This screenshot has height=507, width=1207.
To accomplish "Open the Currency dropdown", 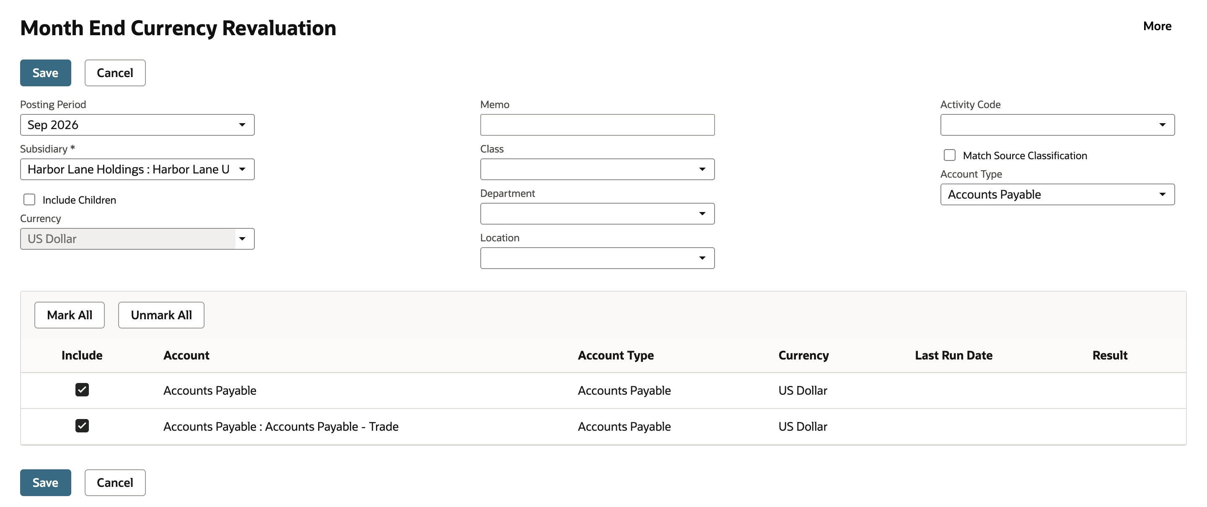I will pos(137,239).
